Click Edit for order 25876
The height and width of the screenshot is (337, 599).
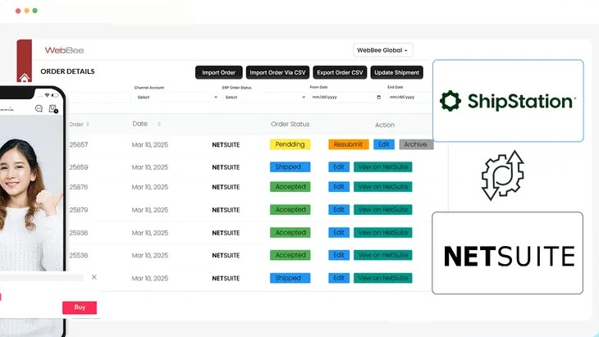(x=339, y=187)
